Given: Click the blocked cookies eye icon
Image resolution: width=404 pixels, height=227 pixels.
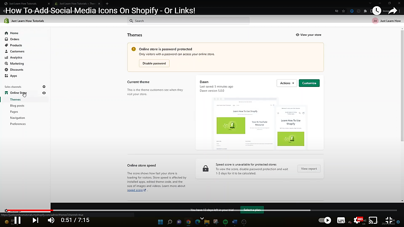Looking at the screenshot, I should 336,11.
